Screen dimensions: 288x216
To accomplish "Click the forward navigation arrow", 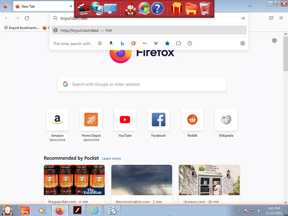I will [17, 18].
